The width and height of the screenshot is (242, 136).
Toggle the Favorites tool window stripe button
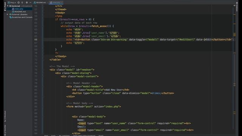click(5, 130)
